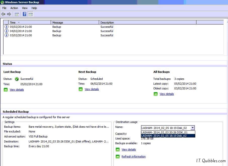Click the Forward arrow toolbar icon
The height and width of the screenshot is (166, 228).
(x=9, y=14)
